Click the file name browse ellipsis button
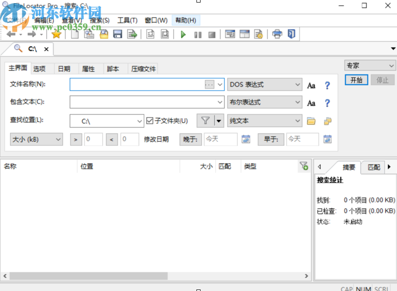Viewport: 397px width, 291px height. tap(209, 84)
